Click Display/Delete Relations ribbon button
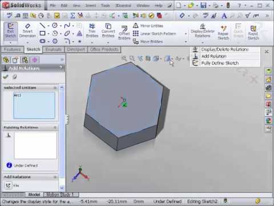Image resolution: width=274 pixels, height=206 pixels. (x=203, y=30)
